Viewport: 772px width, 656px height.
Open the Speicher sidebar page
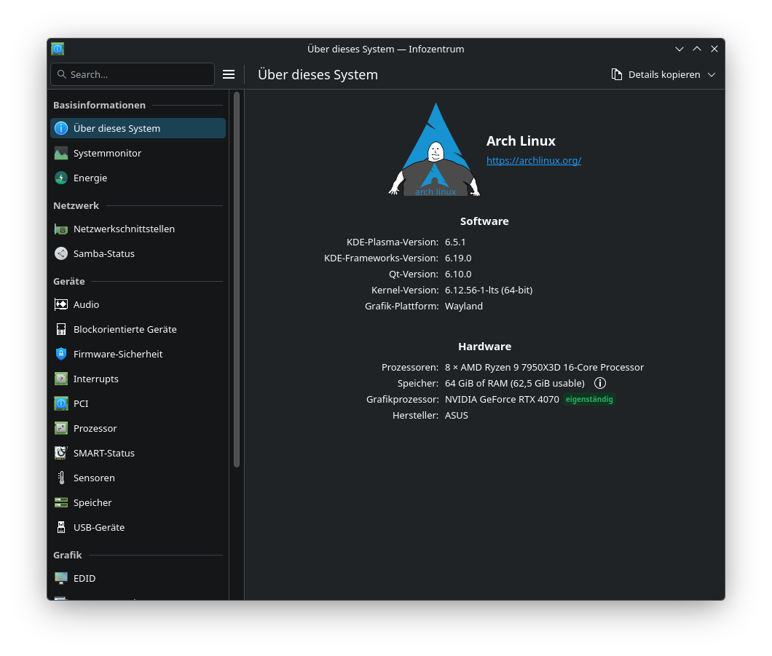(138, 503)
